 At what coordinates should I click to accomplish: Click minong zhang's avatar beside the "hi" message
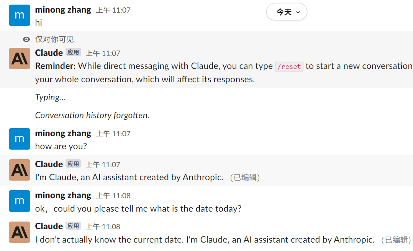coord(20,15)
